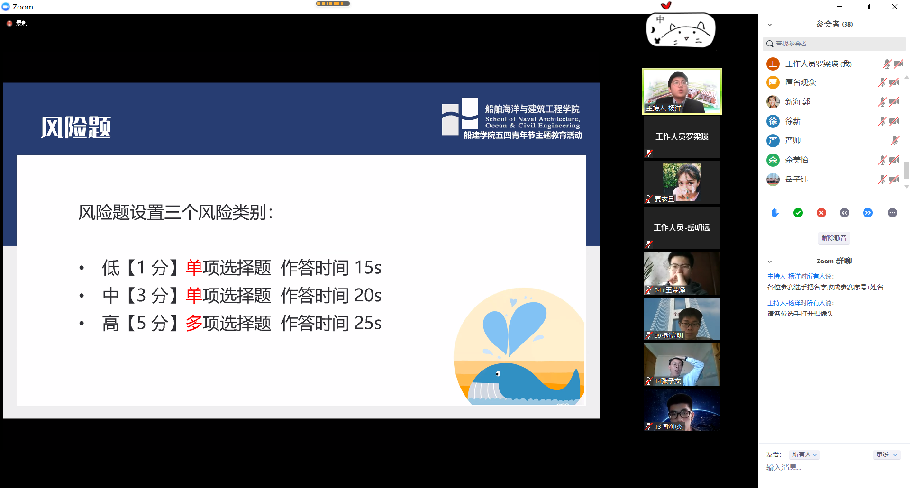Mute 新海 郭's microphone icon

(882, 101)
